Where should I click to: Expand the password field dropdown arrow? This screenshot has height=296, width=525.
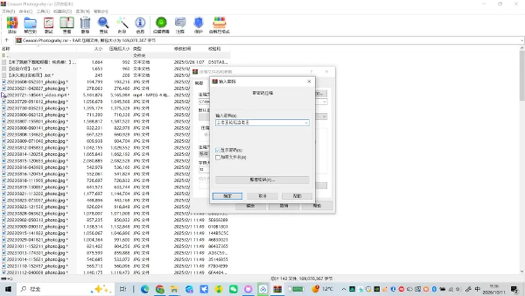306,123
